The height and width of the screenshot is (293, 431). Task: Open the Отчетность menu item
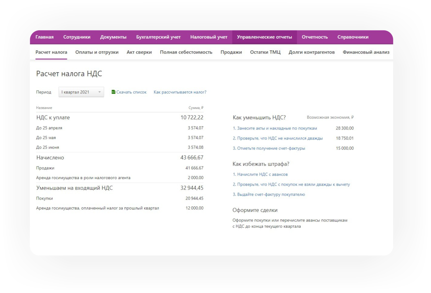click(x=315, y=37)
